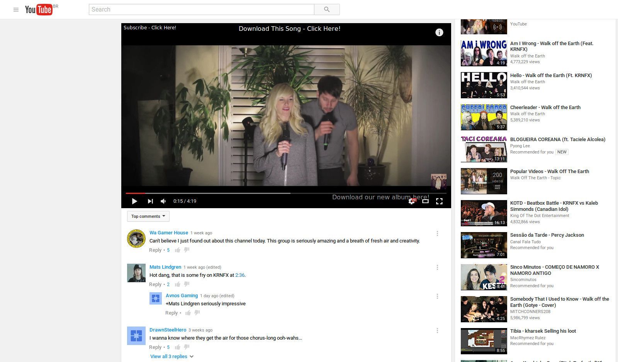618x362 pixels.
Task: Open options menu for Mats Lindgren comment
Action: 437,267
